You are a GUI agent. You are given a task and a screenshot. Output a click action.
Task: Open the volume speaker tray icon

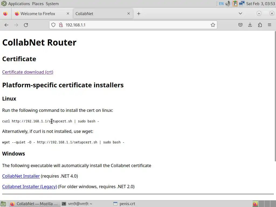[228, 4]
